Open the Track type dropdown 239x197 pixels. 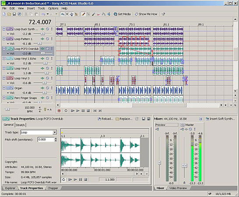55,132
